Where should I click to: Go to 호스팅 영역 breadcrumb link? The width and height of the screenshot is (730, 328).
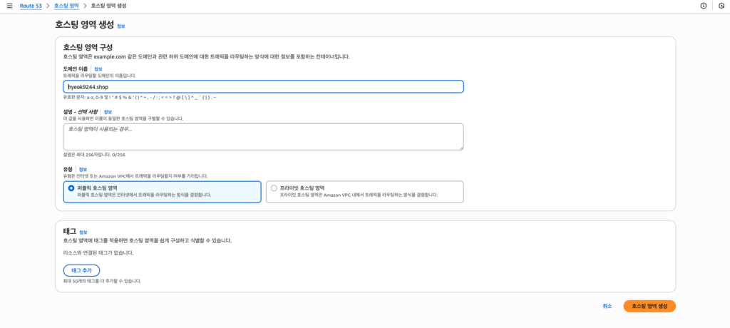(x=66, y=6)
